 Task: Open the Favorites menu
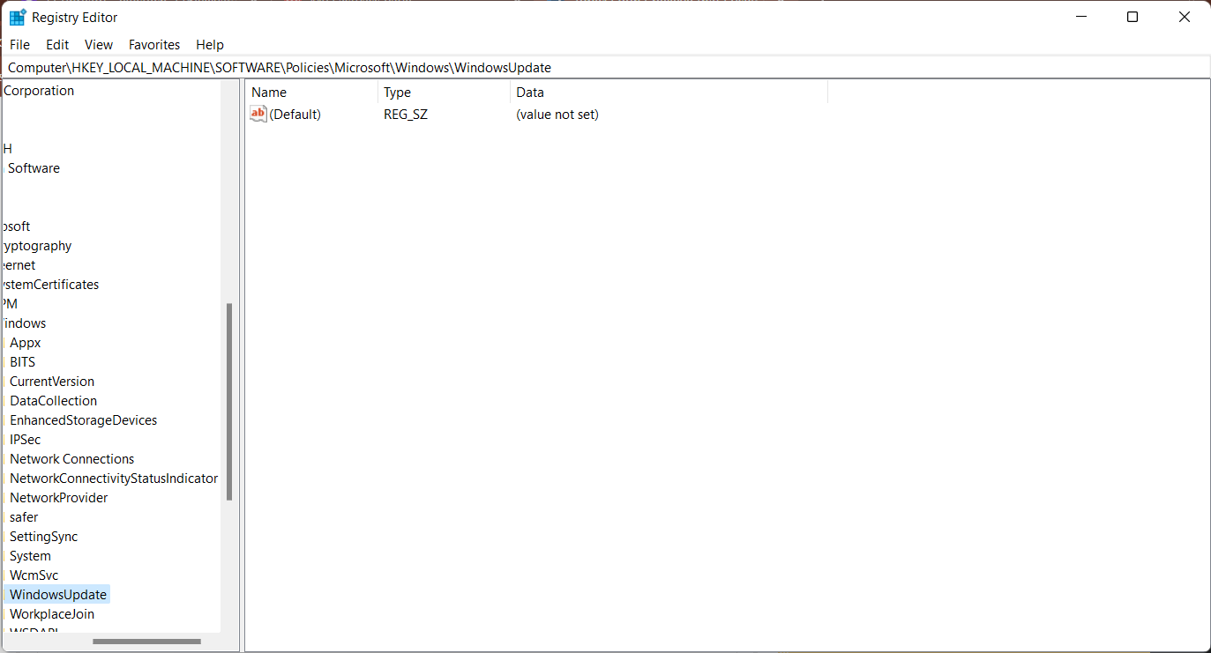pyautogui.click(x=154, y=44)
